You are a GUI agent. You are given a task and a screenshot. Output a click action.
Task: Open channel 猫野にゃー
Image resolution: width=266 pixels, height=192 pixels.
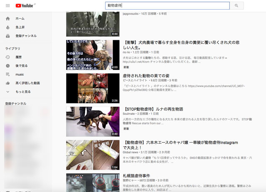(130, 180)
